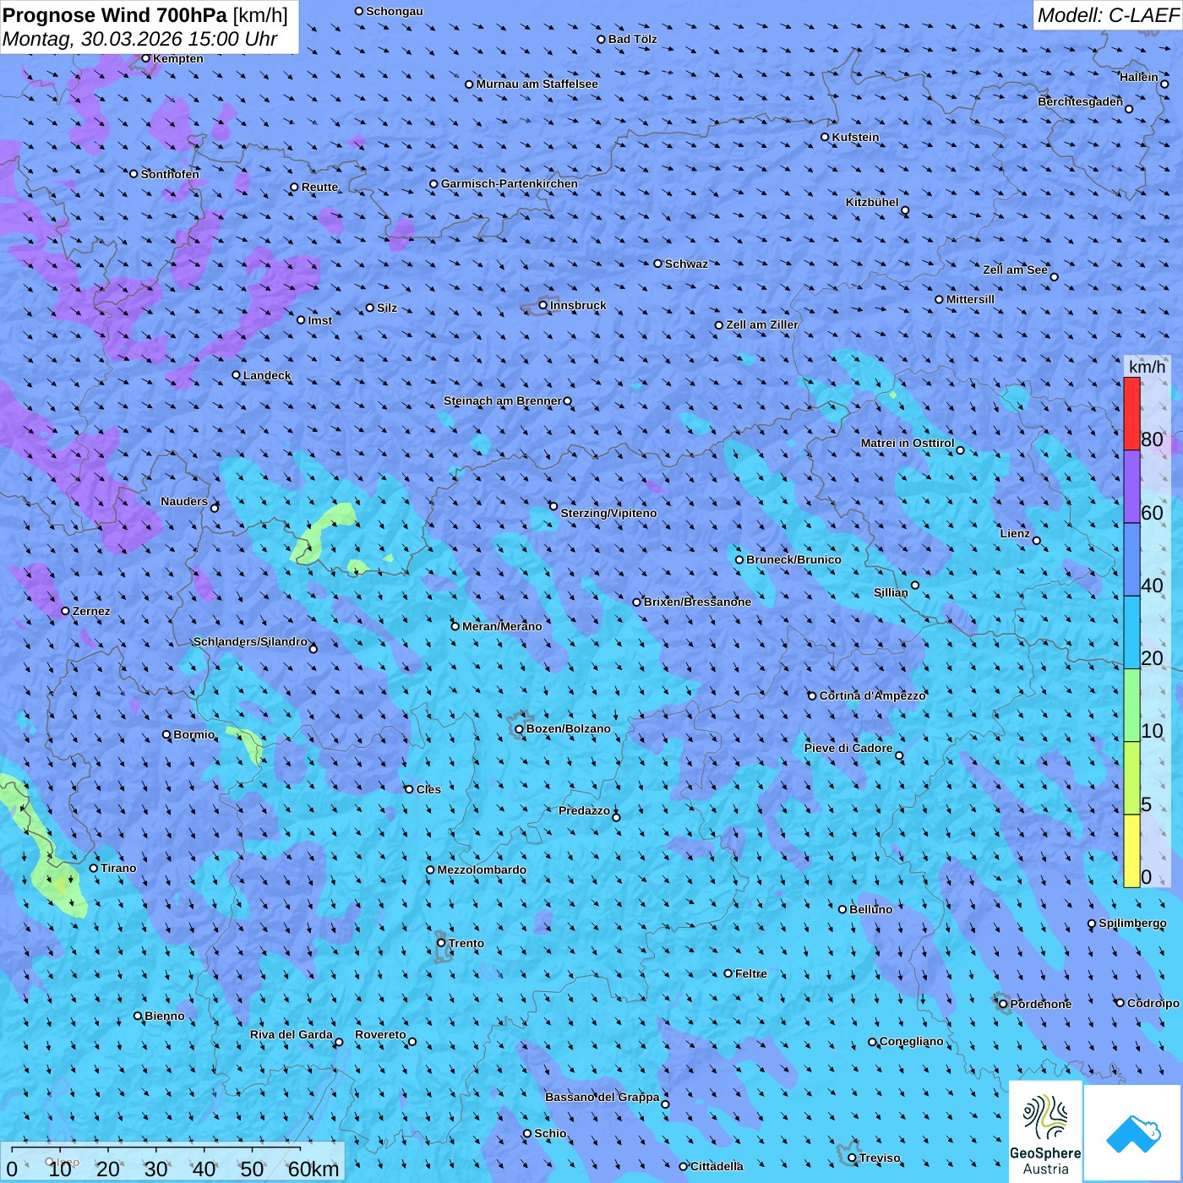Select the Bozen/Bolzano city label
The height and width of the screenshot is (1183, 1183).
pos(568,728)
